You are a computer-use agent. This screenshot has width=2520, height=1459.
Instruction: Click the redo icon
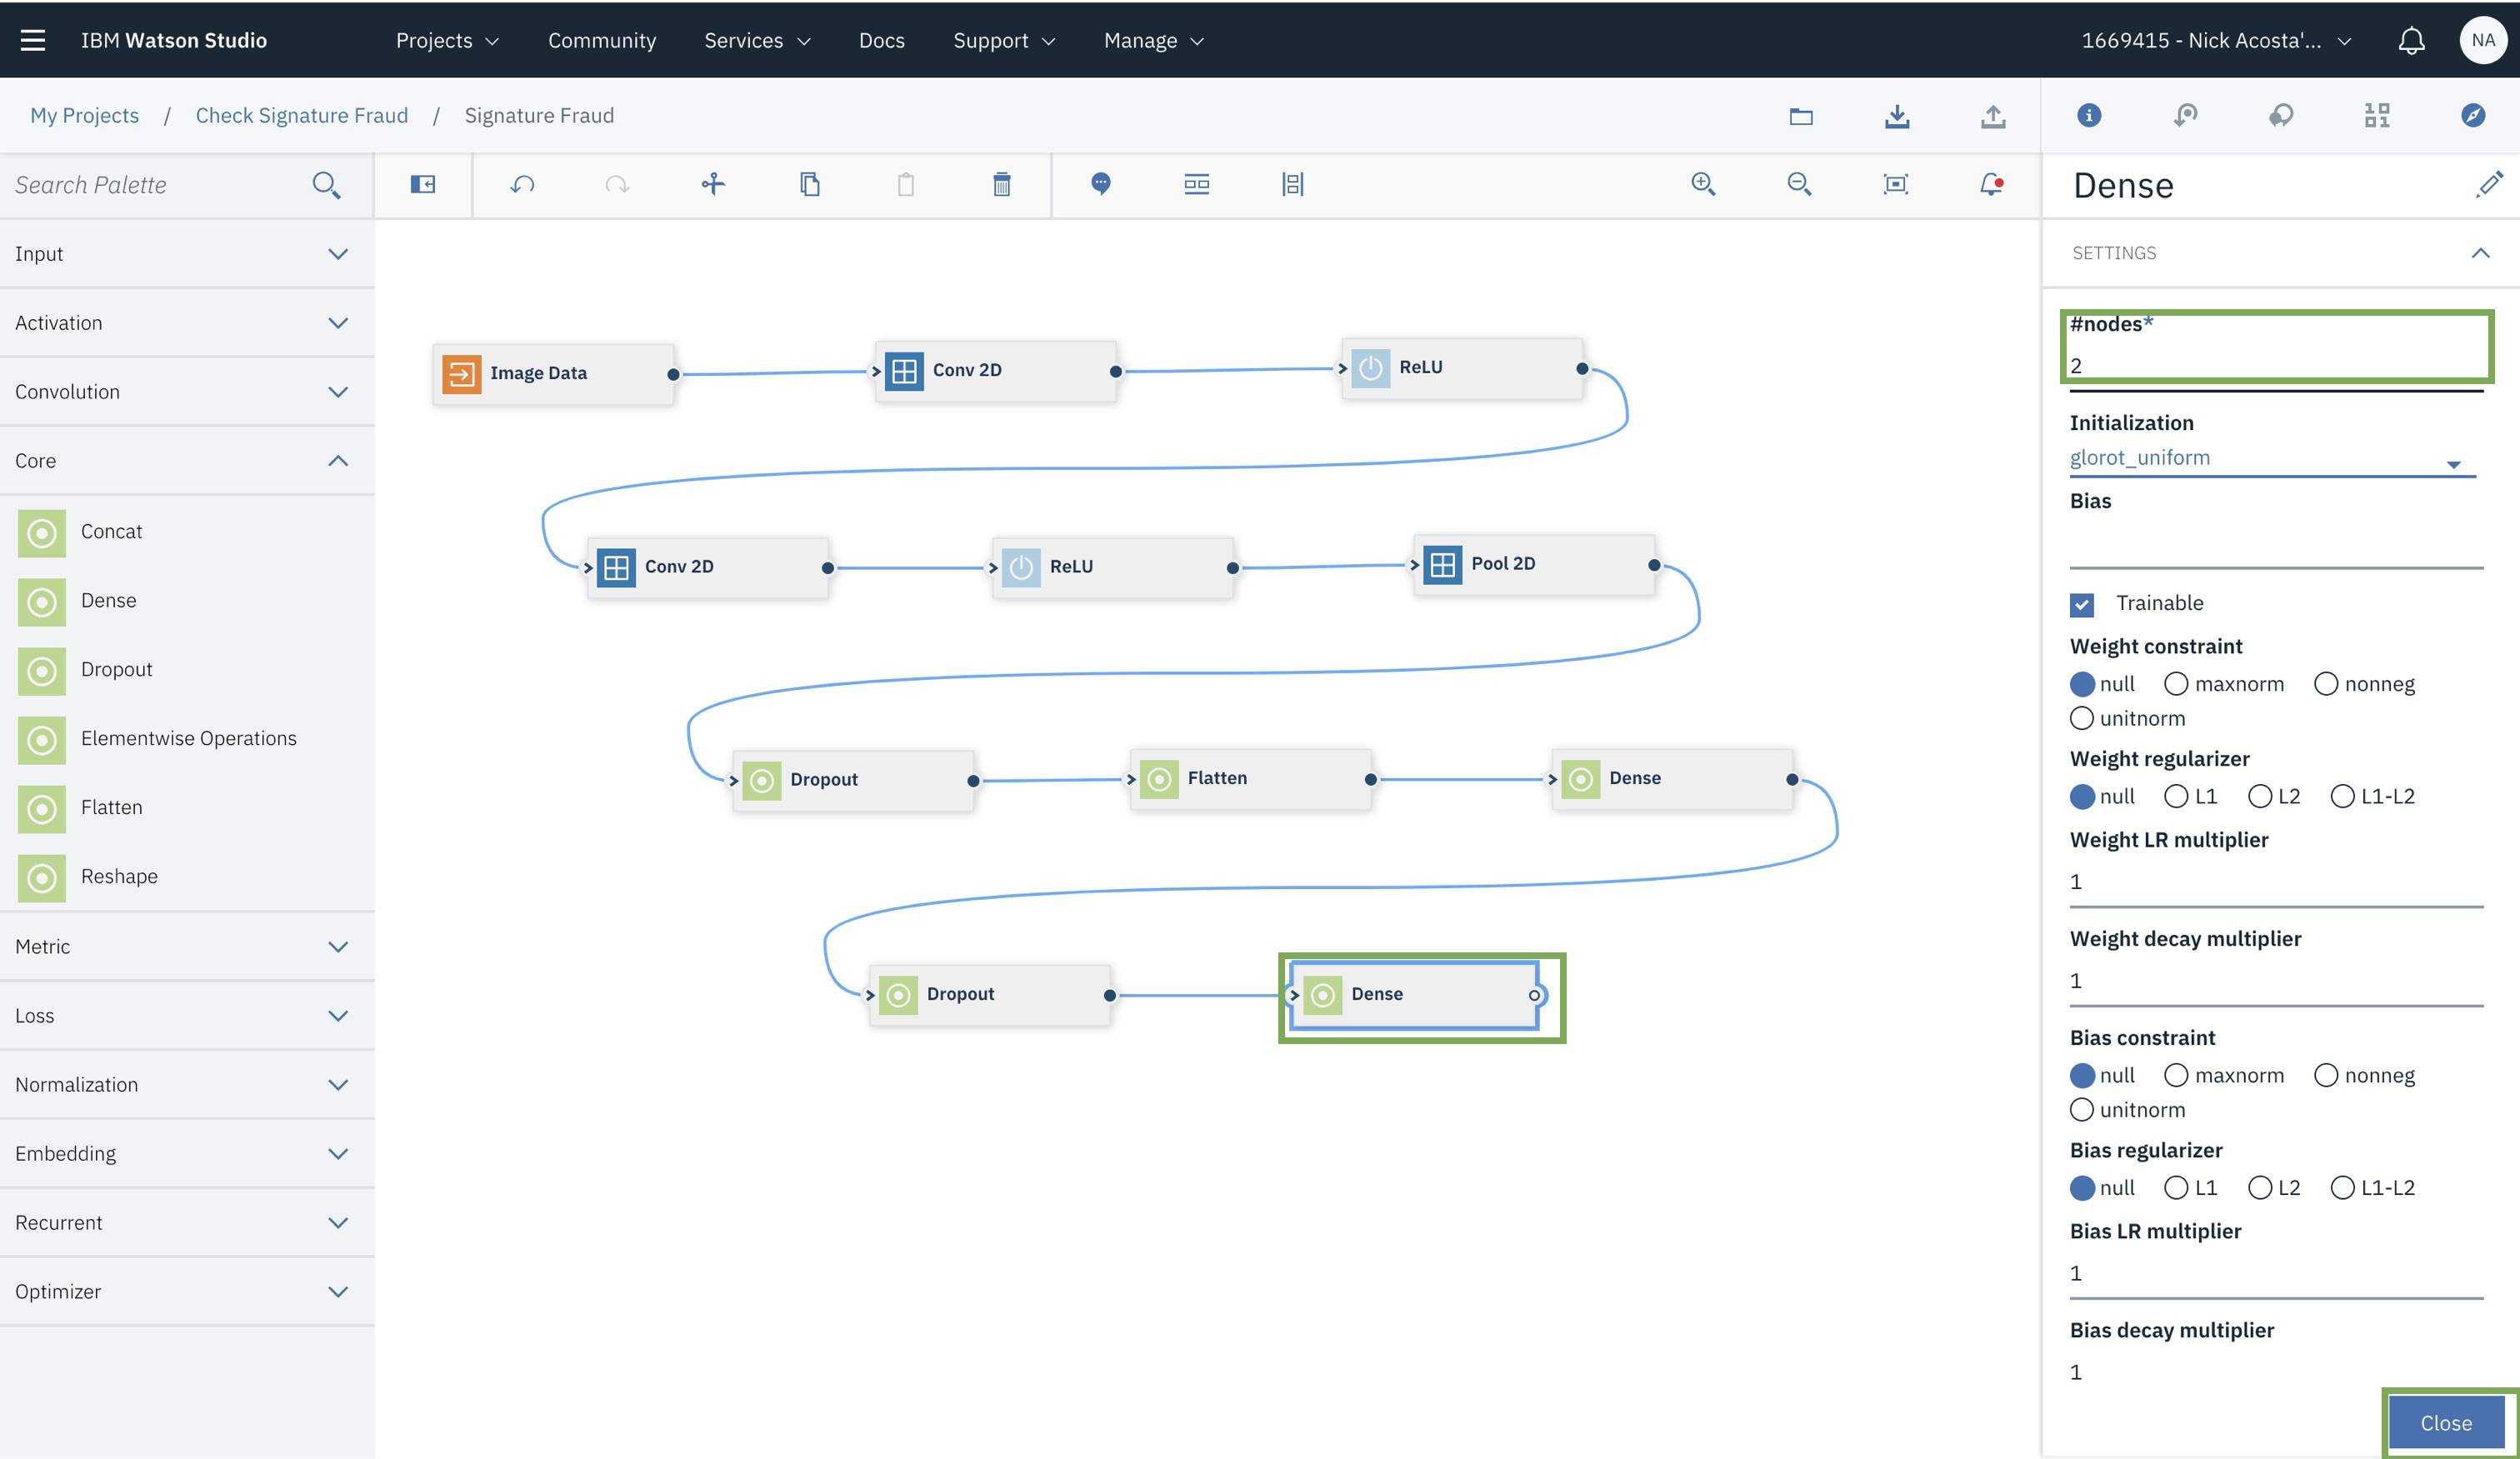point(617,184)
